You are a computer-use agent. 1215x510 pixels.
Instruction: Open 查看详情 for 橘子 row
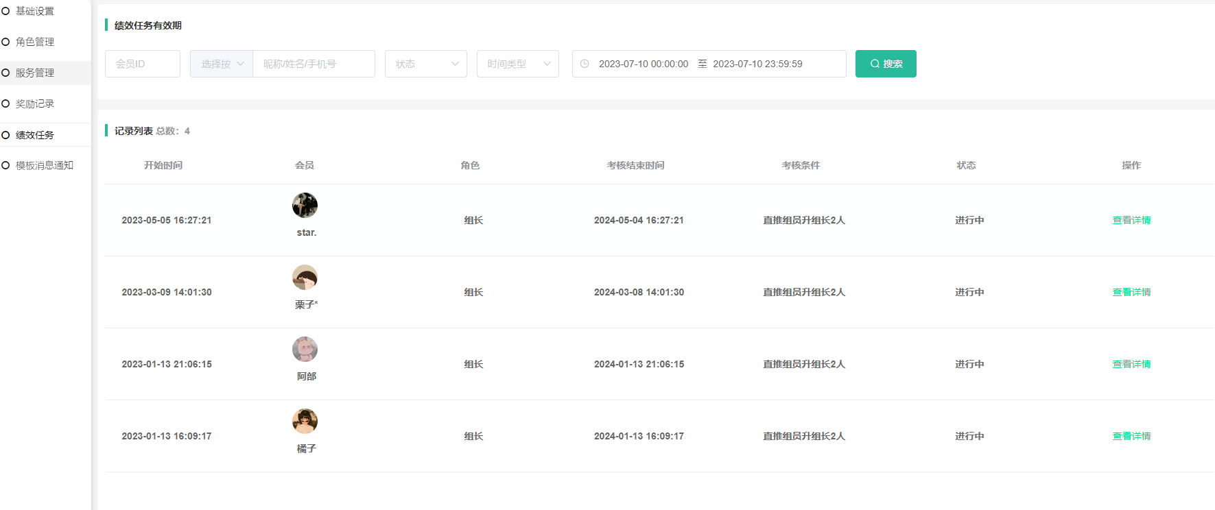coord(1131,436)
